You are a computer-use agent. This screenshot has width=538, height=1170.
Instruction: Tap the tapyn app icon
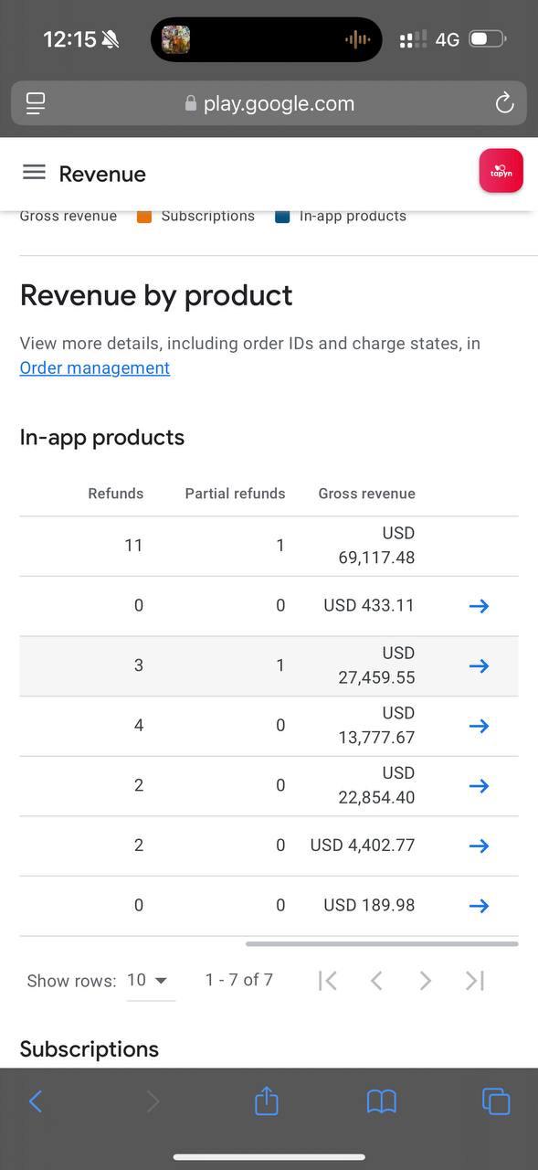tap(501, 171)
